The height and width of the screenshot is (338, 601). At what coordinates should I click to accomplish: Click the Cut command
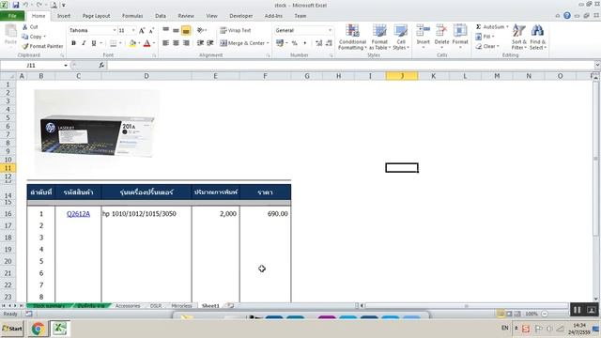[x=30, y=27]
